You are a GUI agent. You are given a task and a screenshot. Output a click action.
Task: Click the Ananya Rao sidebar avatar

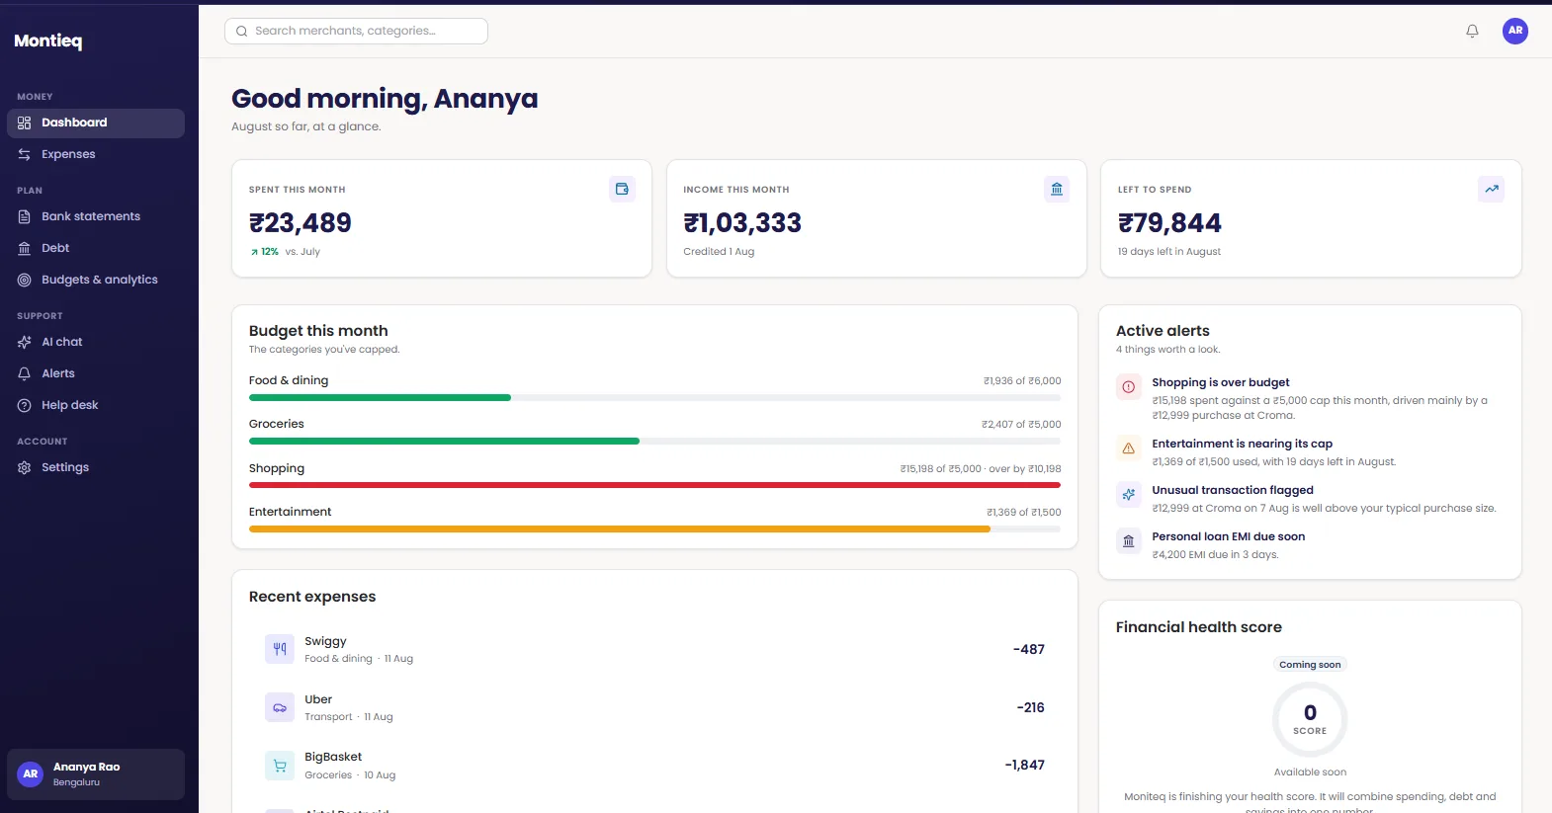(31, 774)
